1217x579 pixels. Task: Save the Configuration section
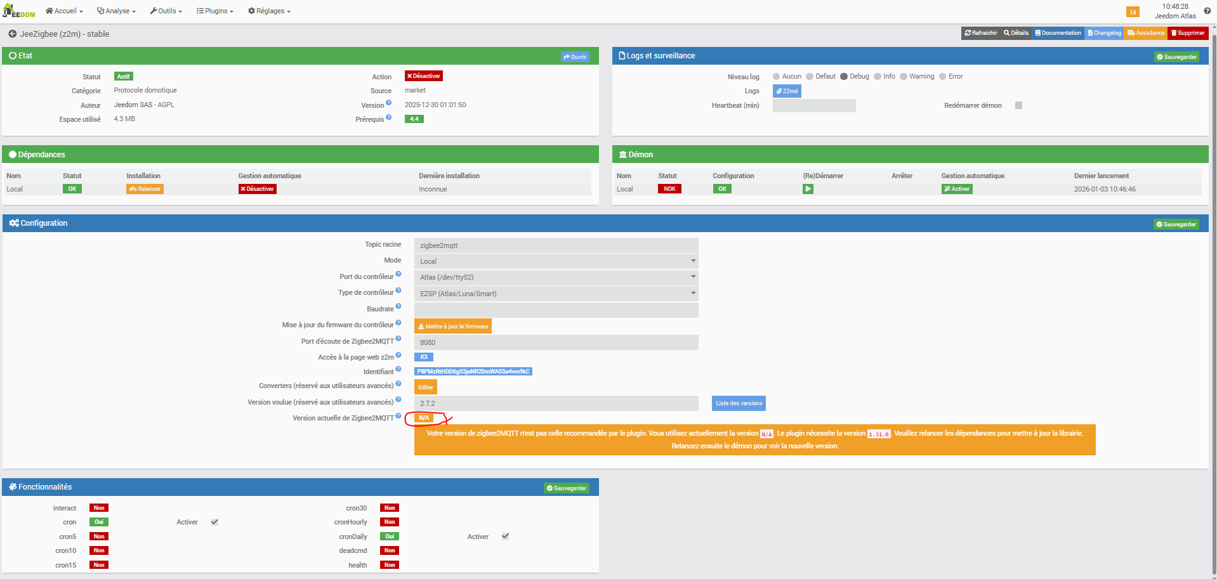[x=1176, y=224]
